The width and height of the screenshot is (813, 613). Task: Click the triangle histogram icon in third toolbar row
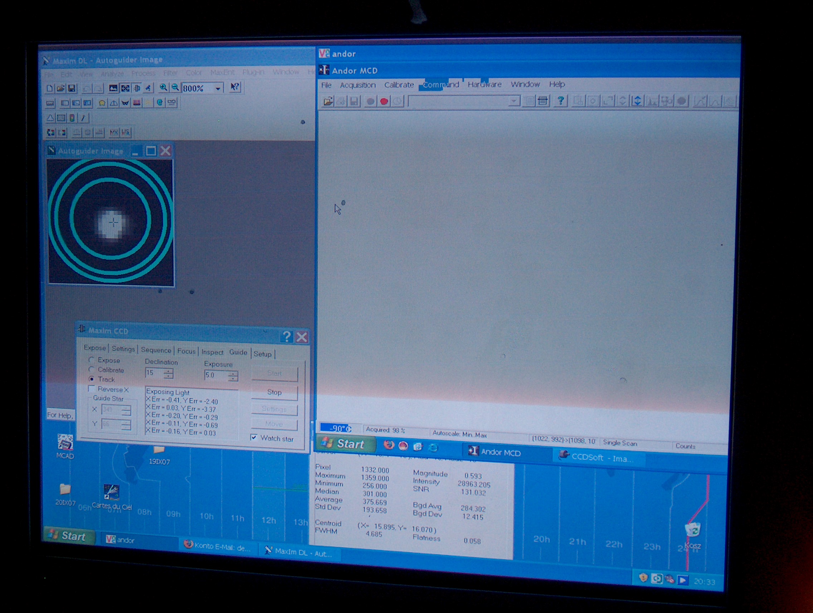50,118
